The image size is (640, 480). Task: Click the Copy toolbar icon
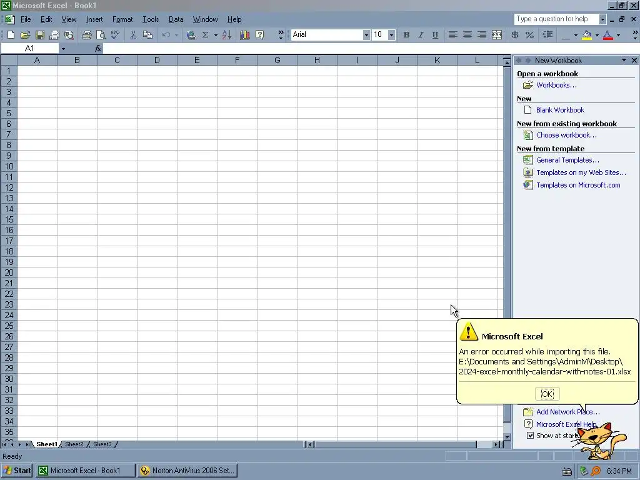click(147, 35)
